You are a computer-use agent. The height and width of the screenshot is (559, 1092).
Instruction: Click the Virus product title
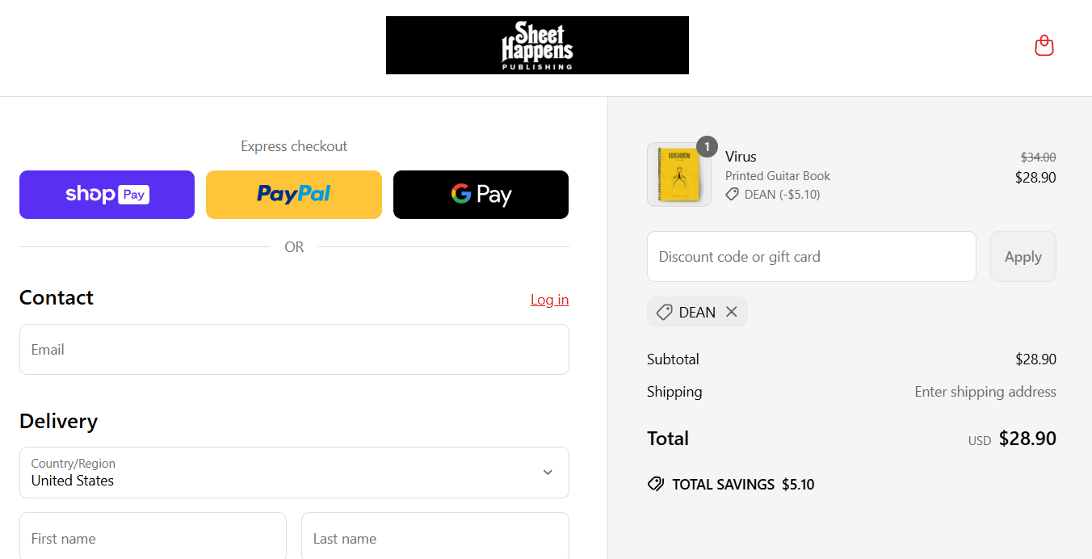pyautogui.click(x=741, y=157)
